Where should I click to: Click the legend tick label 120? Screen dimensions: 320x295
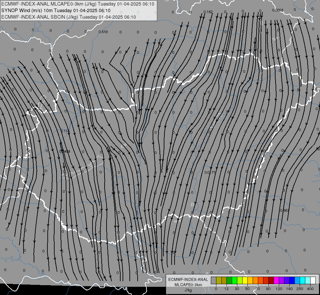click(x=279, y=289)
